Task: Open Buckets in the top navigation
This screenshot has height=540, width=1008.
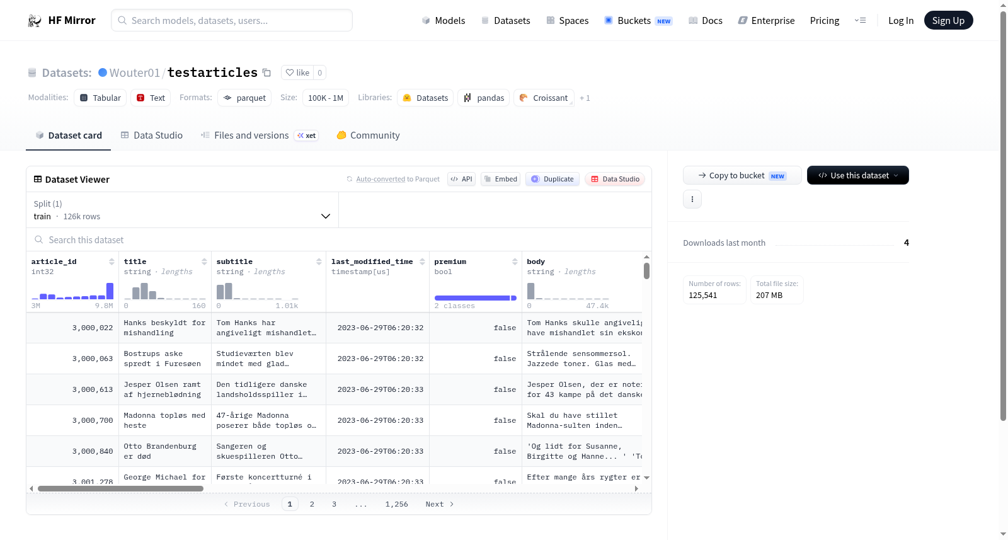Action: click(638, 21)
